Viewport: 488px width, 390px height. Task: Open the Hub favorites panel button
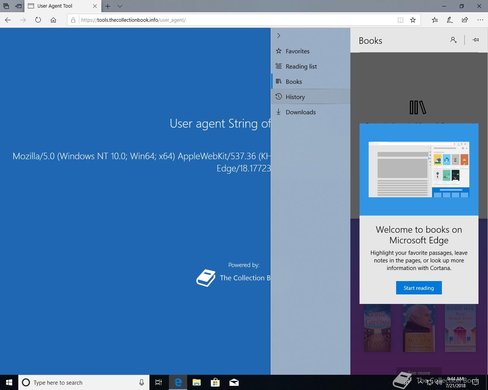435,20
